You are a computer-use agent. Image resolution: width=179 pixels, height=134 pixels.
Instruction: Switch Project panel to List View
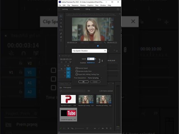click(64, 128)
